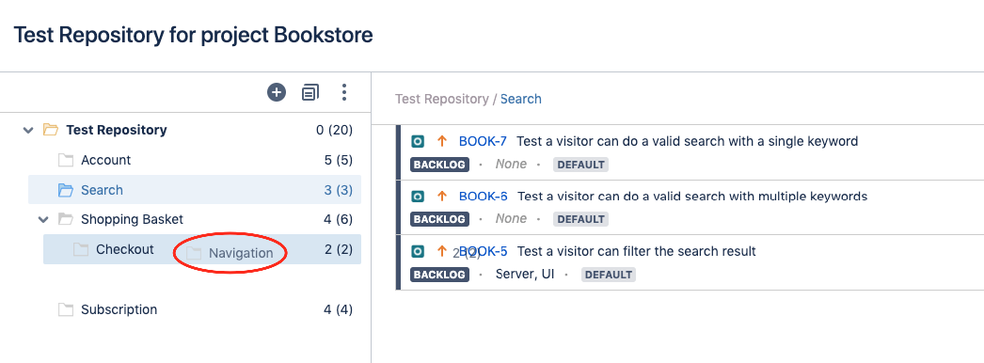
Task: Select the Test Repository root label
Action: [117, 130]
